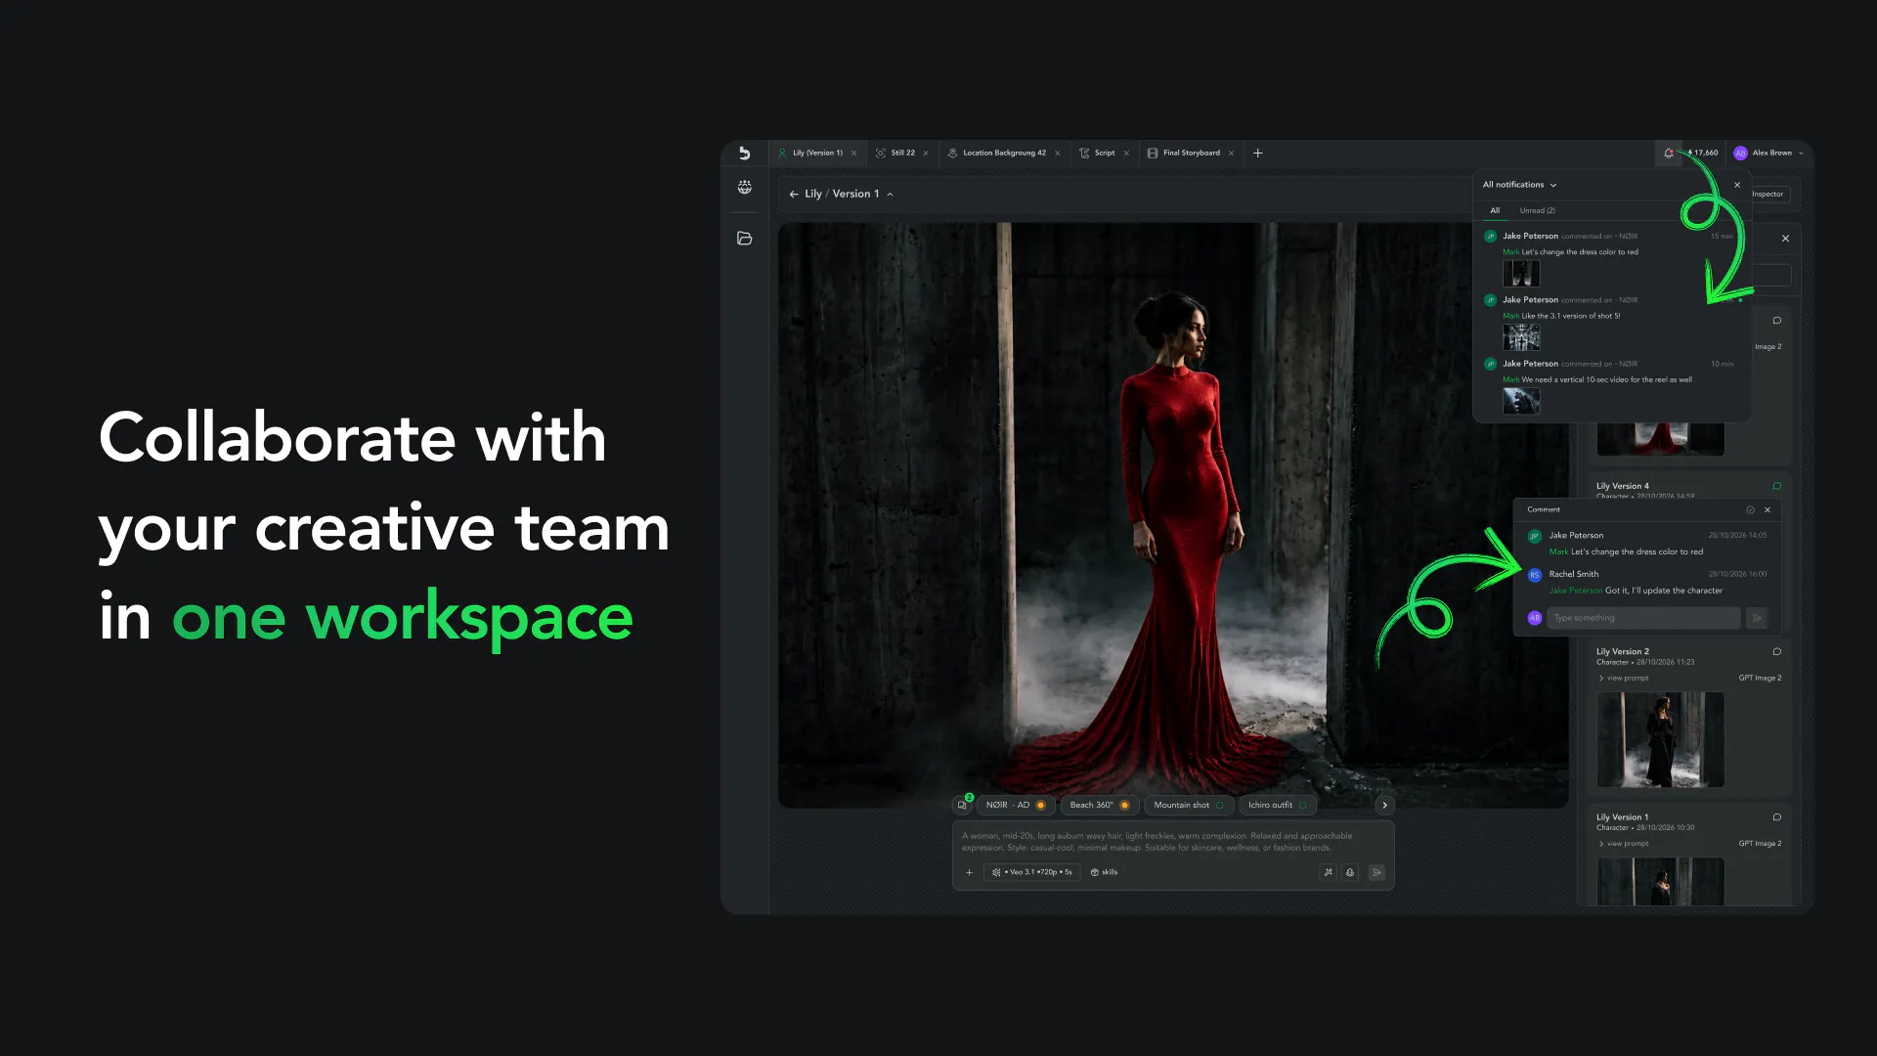Image resolution: width=1877 pixels, height=1056 pixels.
Task: Click the comment bubble on Lily Version 2
Action: tap(1777, 651)
